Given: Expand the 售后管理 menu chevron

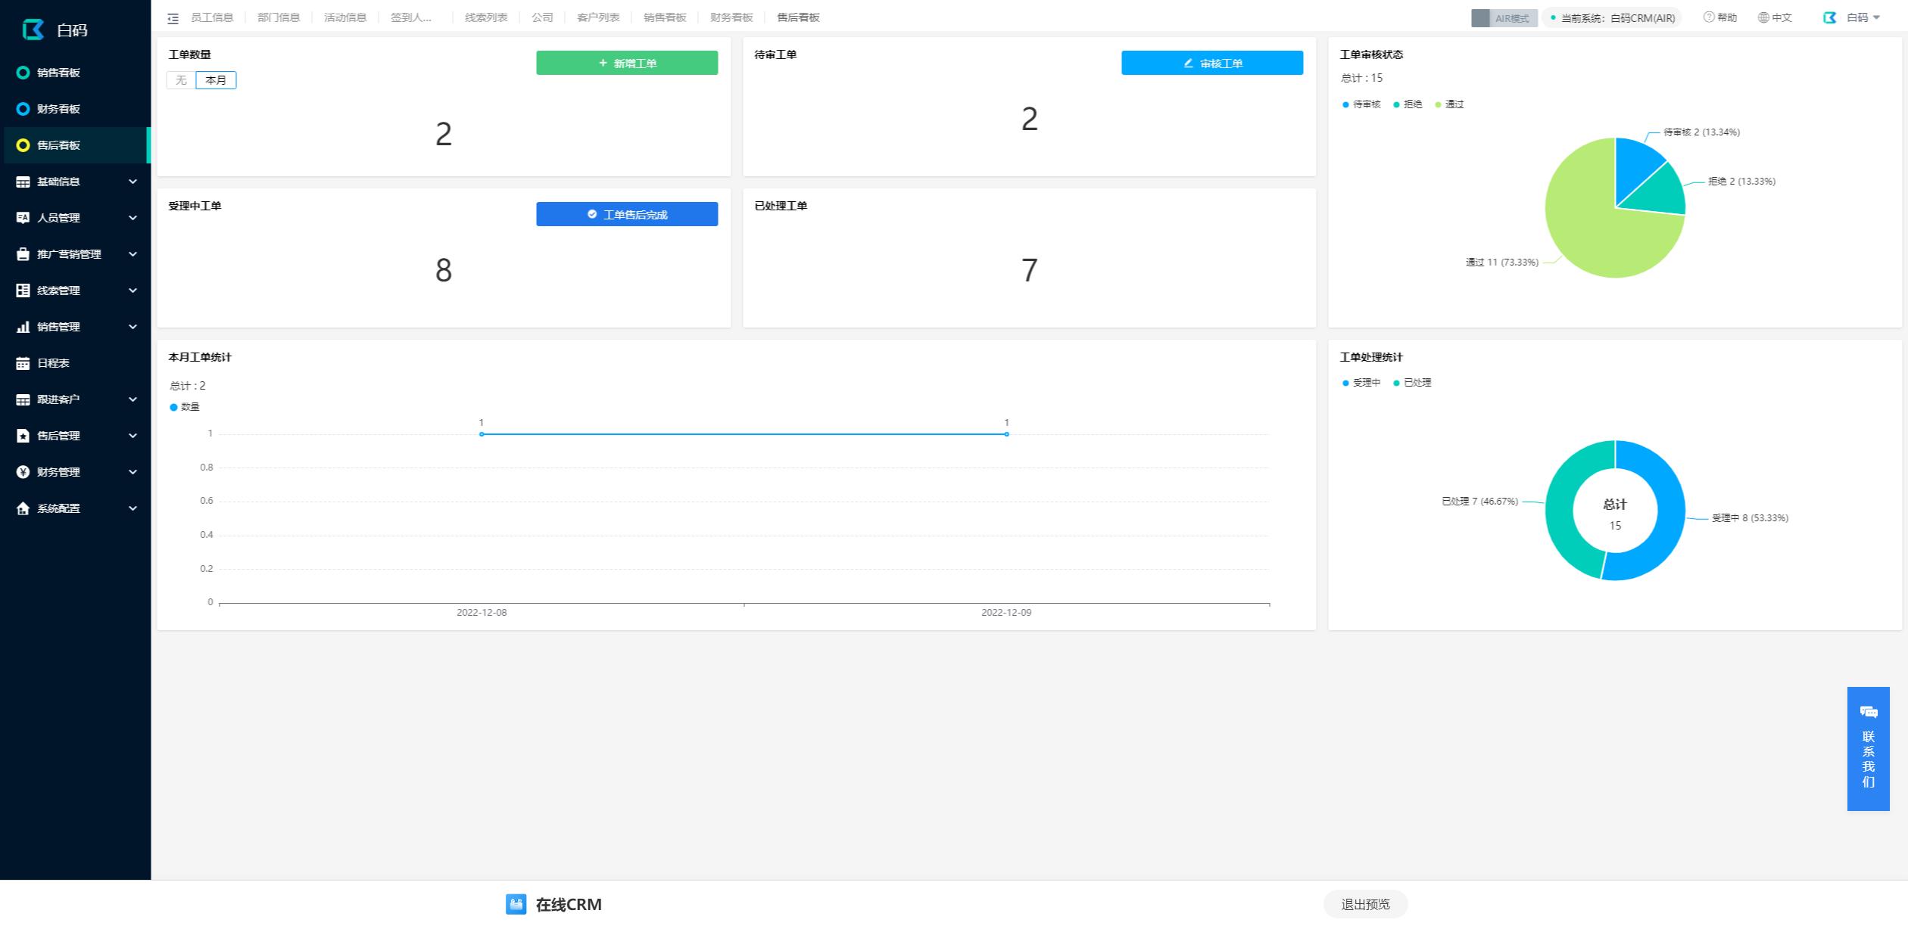Looking at the screenshot, I should pos(132,436).
